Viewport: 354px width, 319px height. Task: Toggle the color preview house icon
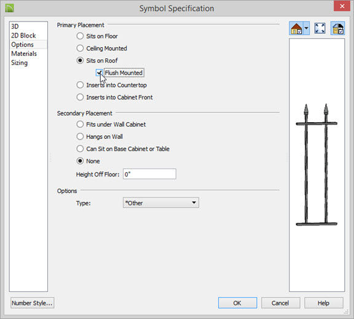tap(338, 28)
